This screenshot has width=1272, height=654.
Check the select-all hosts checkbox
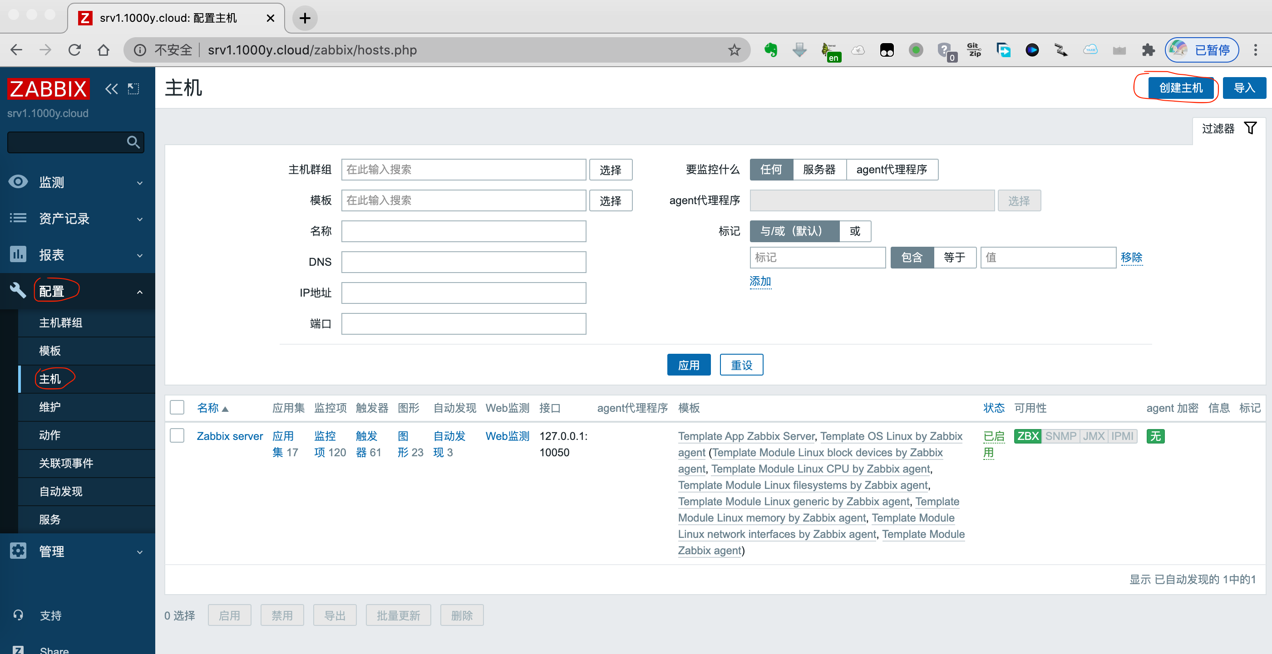pyautogui.click(x=177, y=407)
